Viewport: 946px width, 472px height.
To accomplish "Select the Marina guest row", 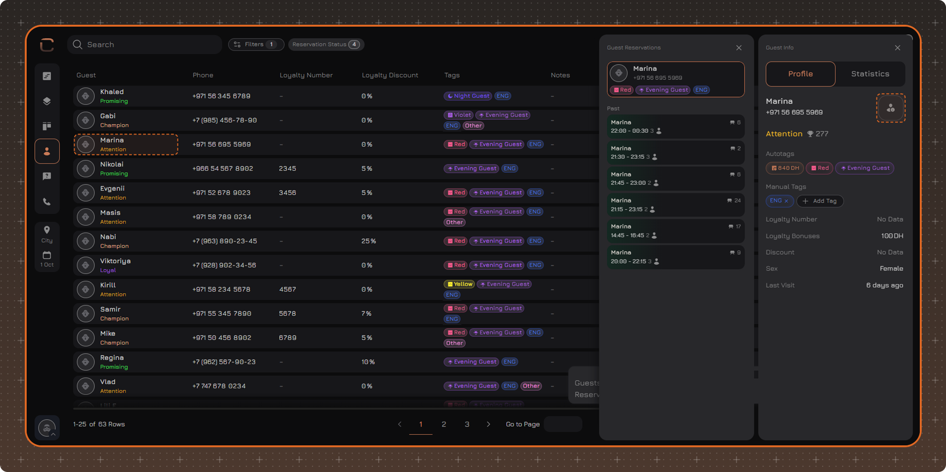I will click(335, 144).
